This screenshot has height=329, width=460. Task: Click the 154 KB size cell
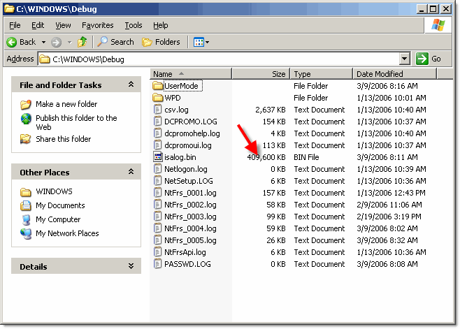[x=274, y=122]
